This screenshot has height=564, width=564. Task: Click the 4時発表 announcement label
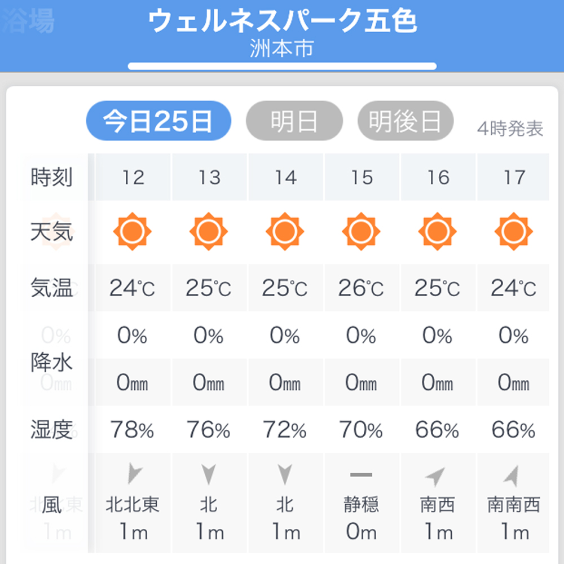point(511,130)
